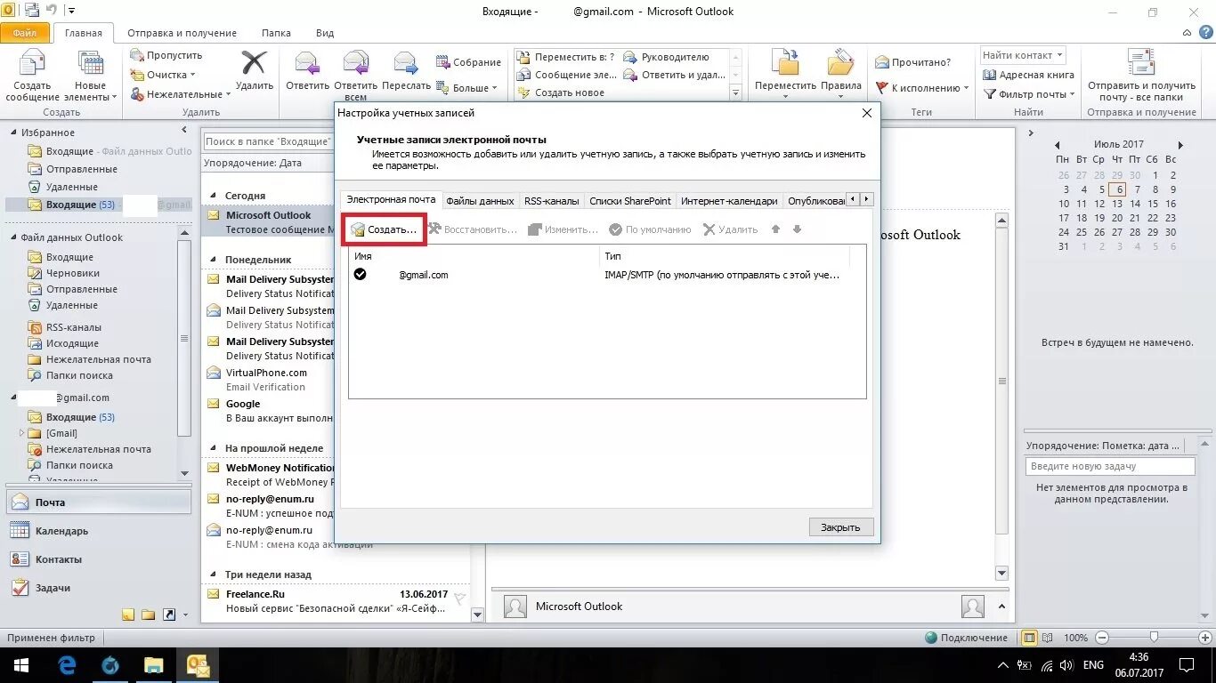
Task: Click Прочитано? ribbon item
Action: point(912,62)
